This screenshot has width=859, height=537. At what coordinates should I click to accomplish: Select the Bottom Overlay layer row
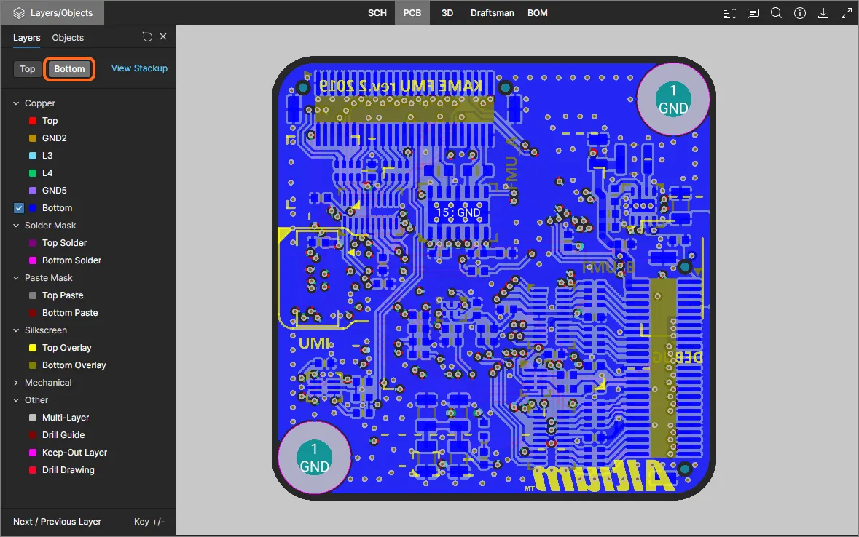point(88,365)
